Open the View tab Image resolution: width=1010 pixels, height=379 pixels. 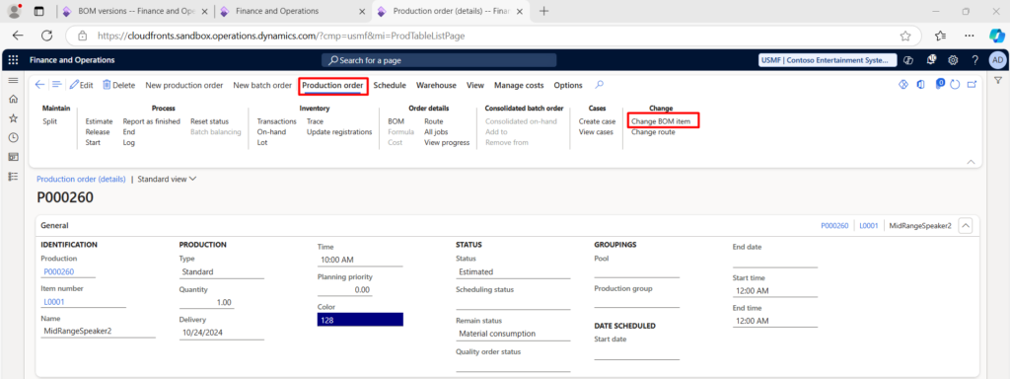(x=475, y=85)
